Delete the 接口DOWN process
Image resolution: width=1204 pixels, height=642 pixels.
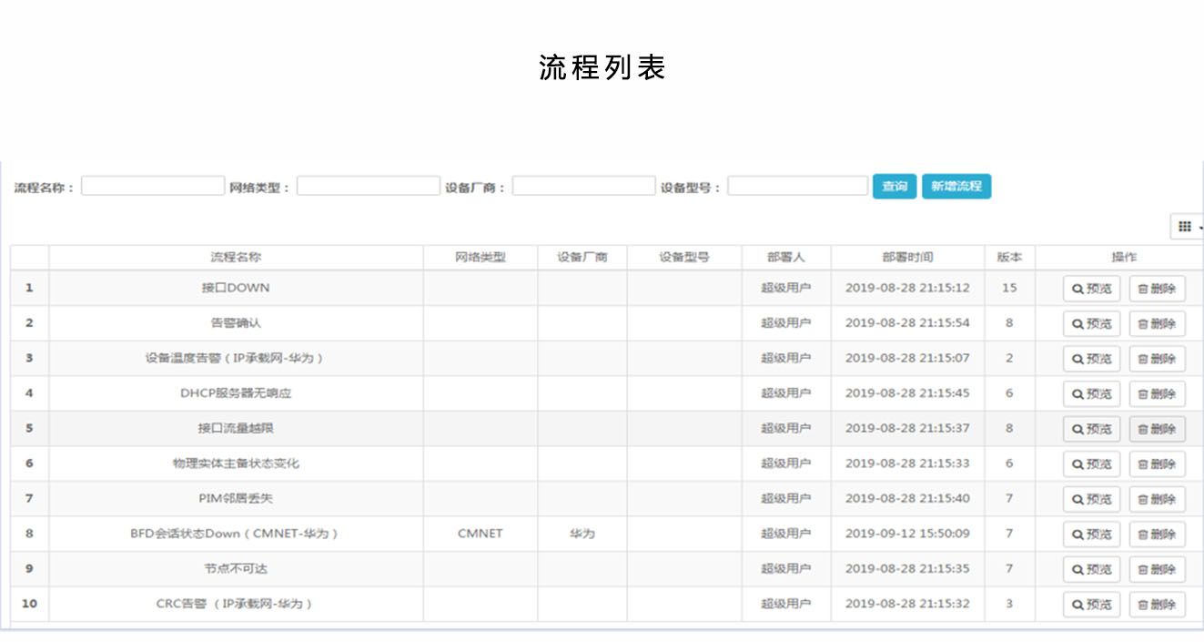coord(1157,289)
